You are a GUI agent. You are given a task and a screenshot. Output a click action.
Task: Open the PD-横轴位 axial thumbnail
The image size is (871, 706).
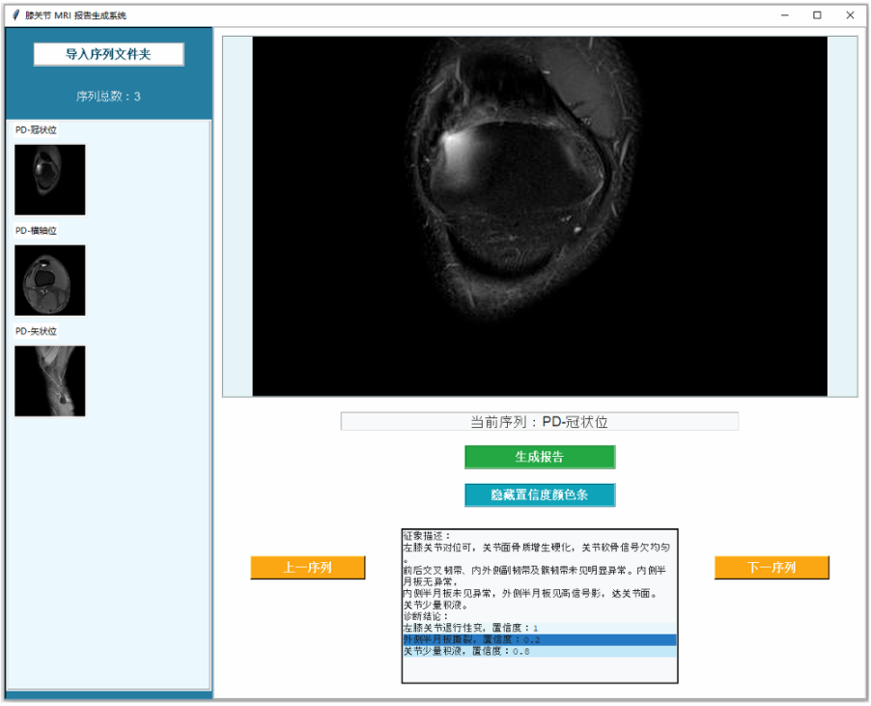50,280
